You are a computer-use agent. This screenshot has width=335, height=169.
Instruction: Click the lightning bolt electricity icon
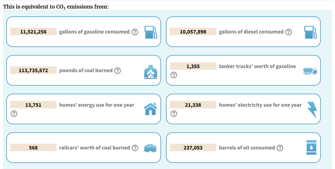(312, 110)
